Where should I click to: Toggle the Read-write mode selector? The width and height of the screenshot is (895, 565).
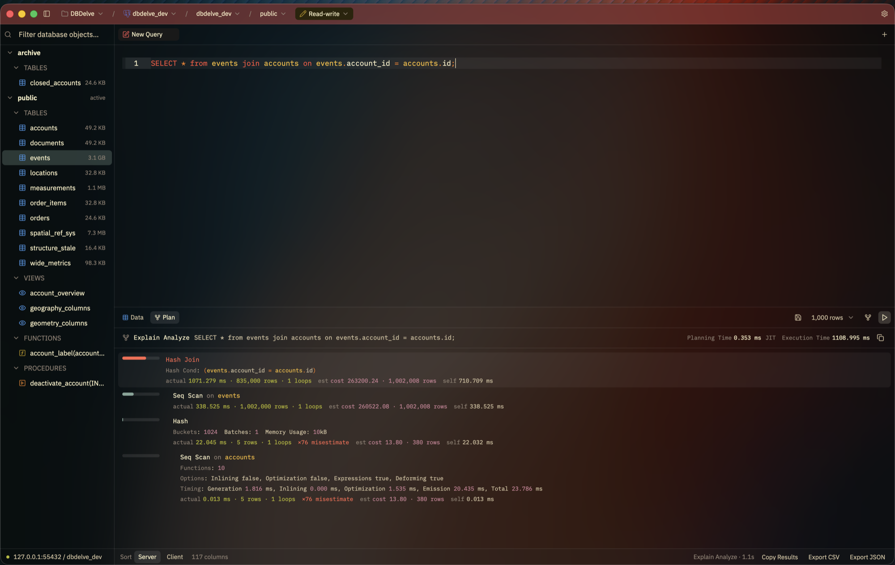[324, 14]
